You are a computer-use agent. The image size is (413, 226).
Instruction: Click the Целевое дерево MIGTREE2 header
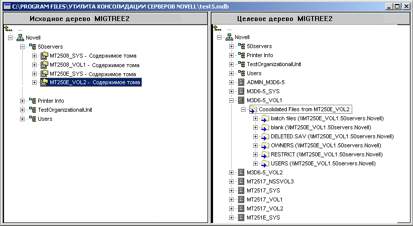(311, 19)
